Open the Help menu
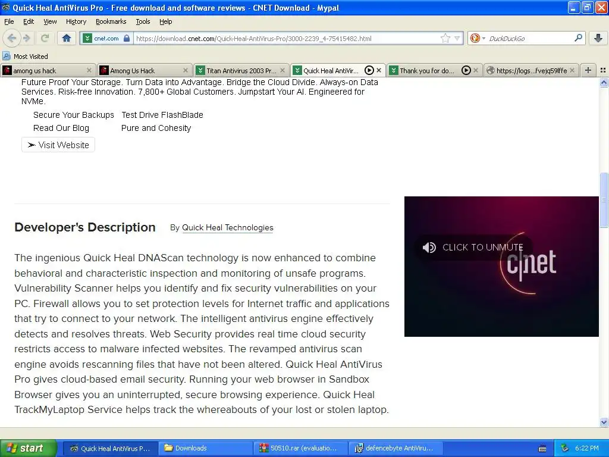Viewport: 609px width, 457px height. coord(166,21)
